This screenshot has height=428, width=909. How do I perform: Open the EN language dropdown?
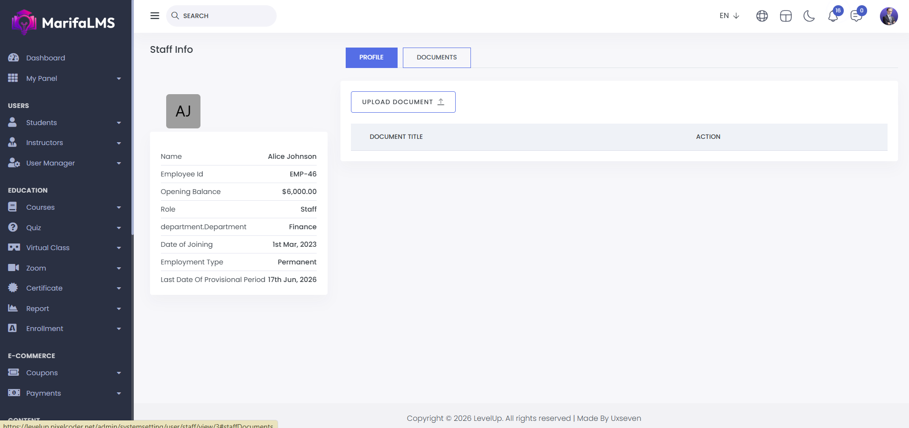coord(729,16)
